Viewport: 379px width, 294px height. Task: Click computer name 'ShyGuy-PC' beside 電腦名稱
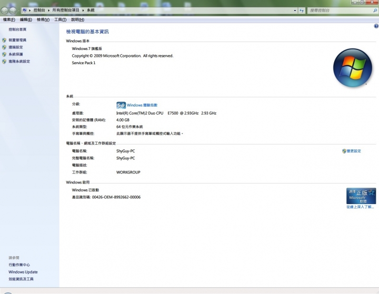tap(126, 151)
